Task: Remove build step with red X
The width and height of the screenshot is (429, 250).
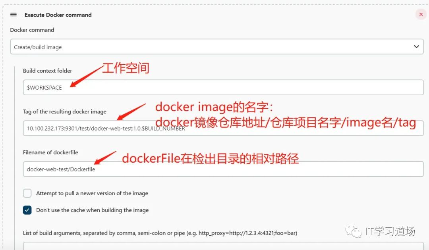Action: click(x=421, y=14)
